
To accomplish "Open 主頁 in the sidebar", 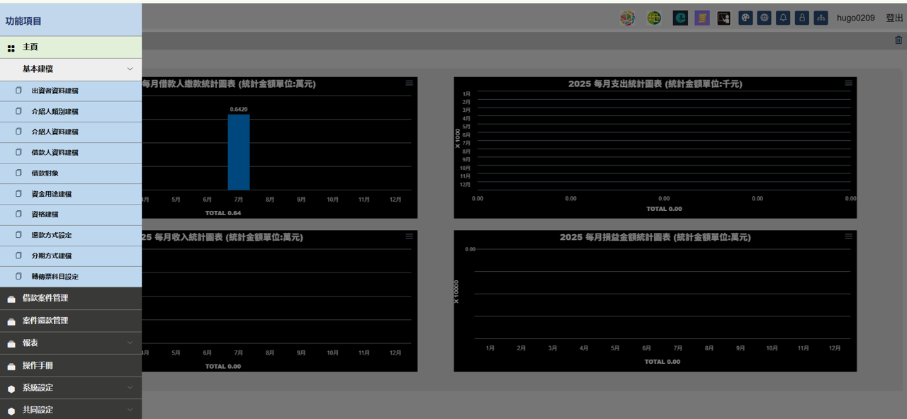I will click(30, 47).
